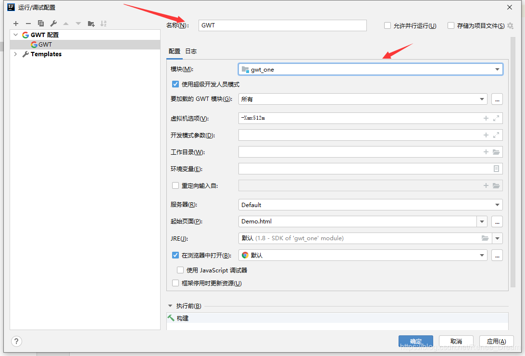Expand the VM options field with expand icon
The width and height of the screenshot is (525, 356).
496,118
